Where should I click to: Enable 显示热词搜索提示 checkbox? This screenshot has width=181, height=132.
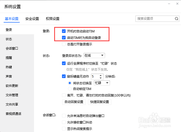(x=64, y=129)
